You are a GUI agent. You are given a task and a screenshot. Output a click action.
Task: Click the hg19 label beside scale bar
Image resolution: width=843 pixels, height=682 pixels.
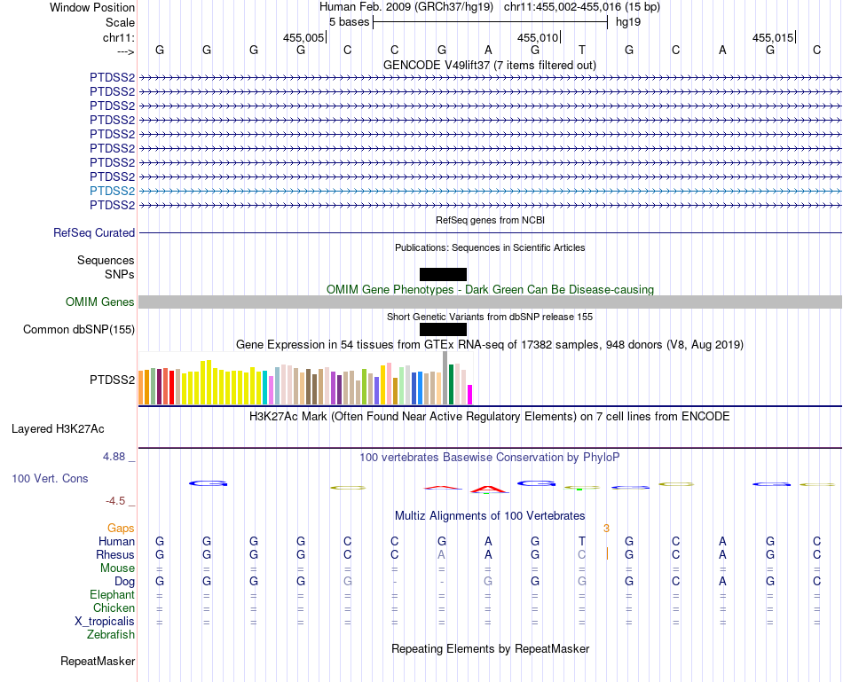click(x=628, y=22)
